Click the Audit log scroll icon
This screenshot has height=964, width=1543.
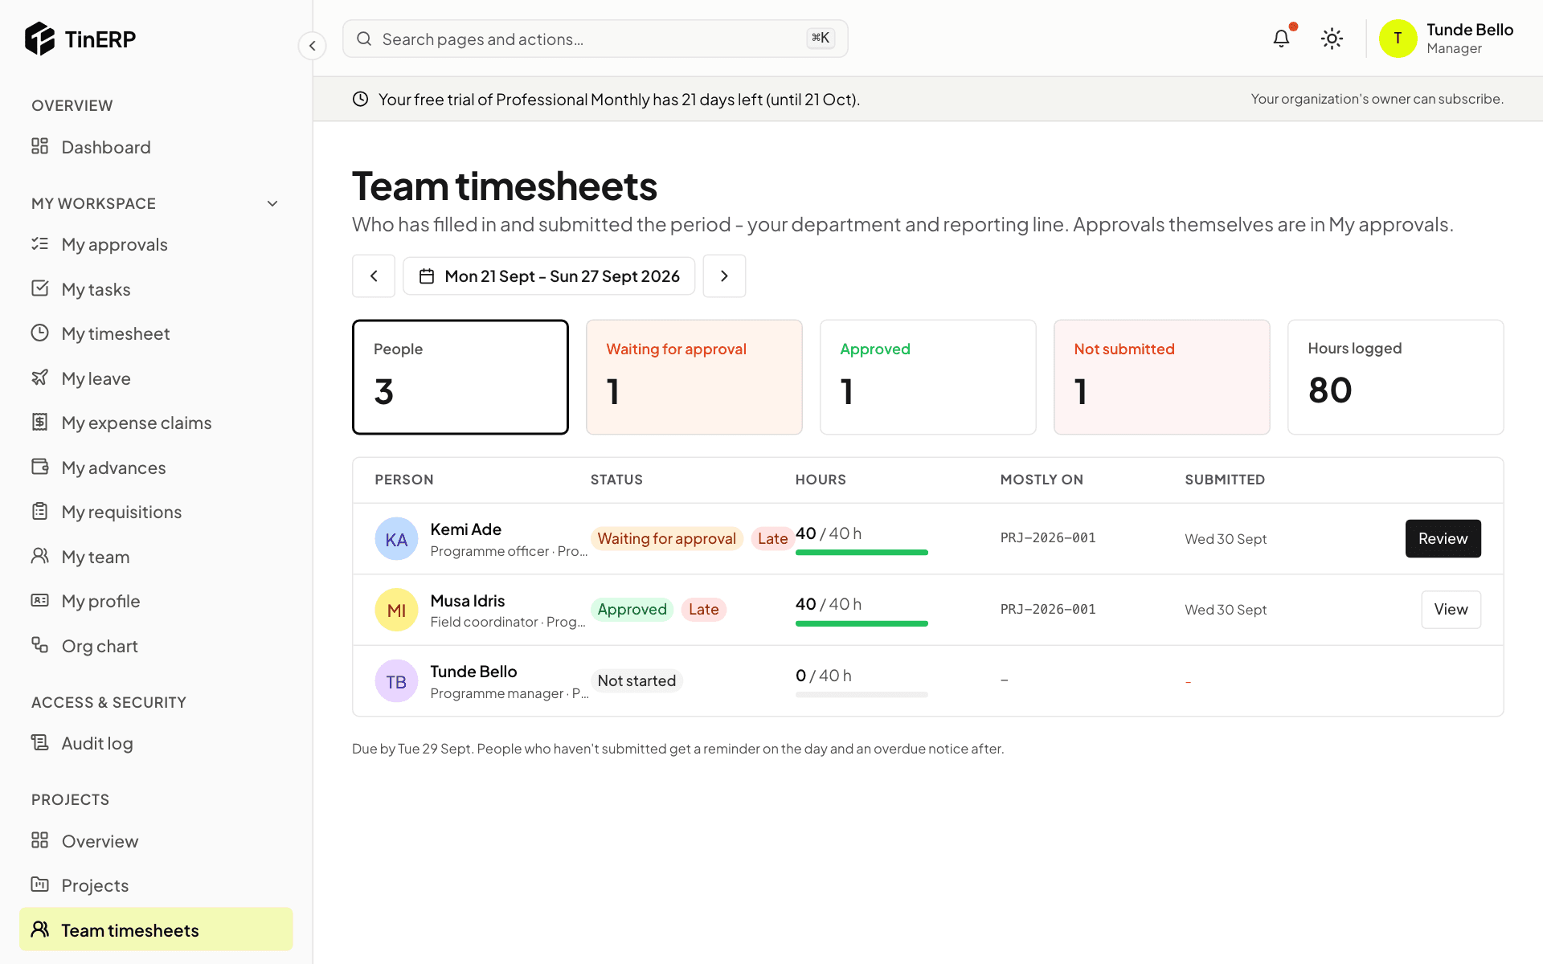click(39, 742)
